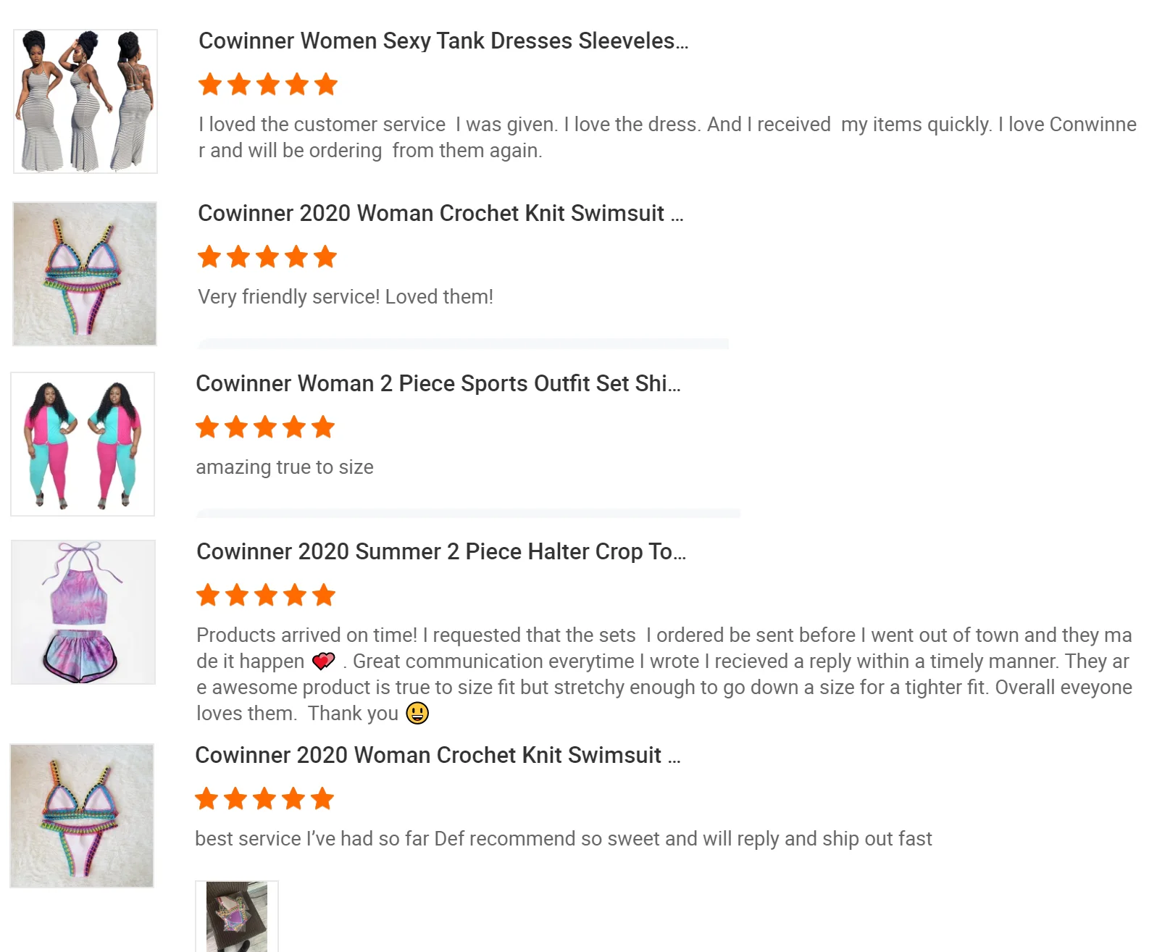1149x952 pixels.
Task: Click the 'amazing true to size' review text
Action: click(x=285, y=467)
